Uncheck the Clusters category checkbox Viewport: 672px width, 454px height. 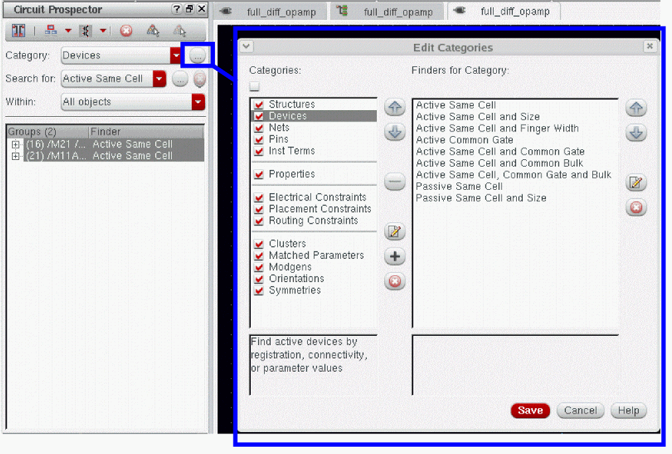point(259,244)
